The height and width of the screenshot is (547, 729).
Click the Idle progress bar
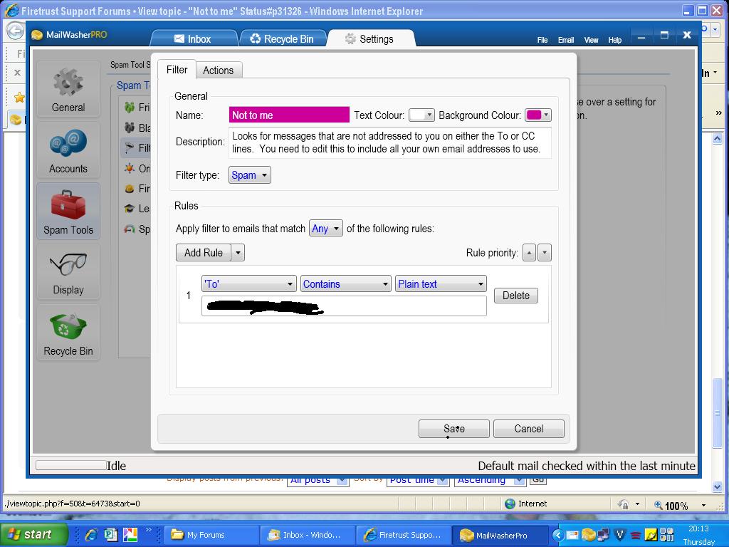(x=70, y=466)
